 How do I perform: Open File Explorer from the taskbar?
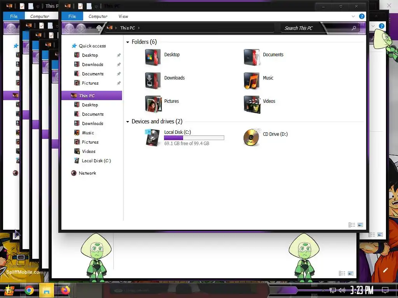tap(47, 290)
